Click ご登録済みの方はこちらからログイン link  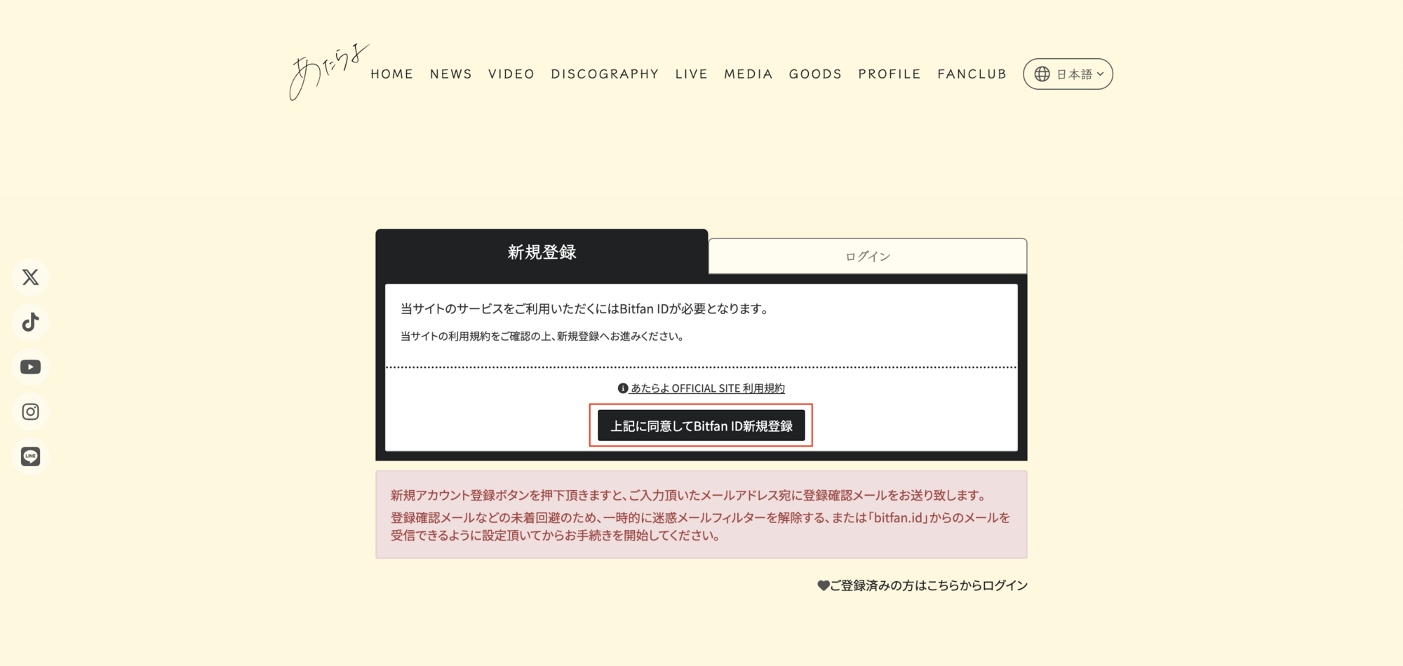(x=922, y=586)
